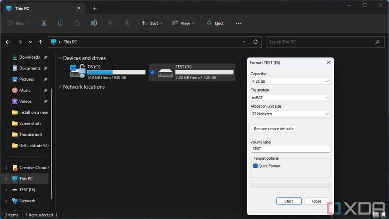
Task: Go up one level with up arrow
Action: [x=40, y=42]
